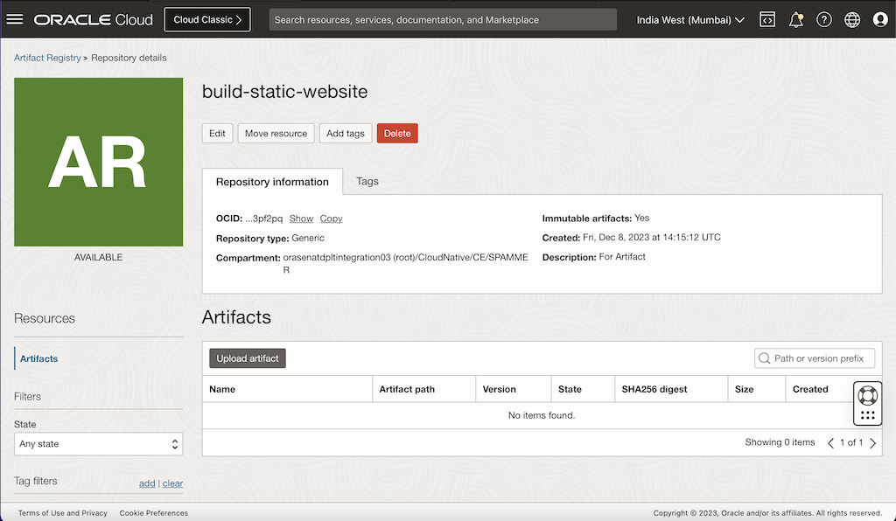Viewport: 896px width, 521px height.
Task: Show the full OCID value
Action: point(301,219)
